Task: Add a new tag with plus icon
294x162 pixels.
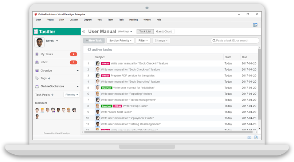Action: coord(49,78)
